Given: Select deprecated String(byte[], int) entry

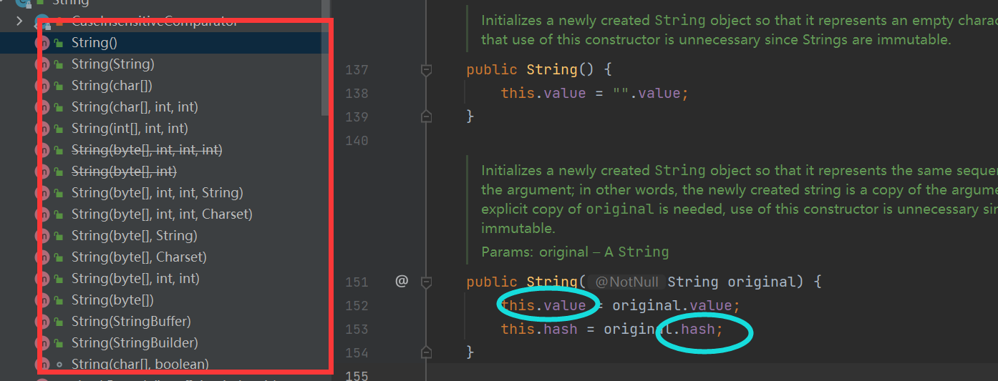Looking at the screenshot, I should click(x=124, y=172).
